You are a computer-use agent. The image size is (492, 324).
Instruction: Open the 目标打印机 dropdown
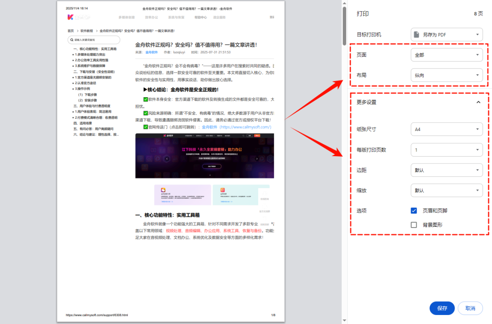click(446, 34)
